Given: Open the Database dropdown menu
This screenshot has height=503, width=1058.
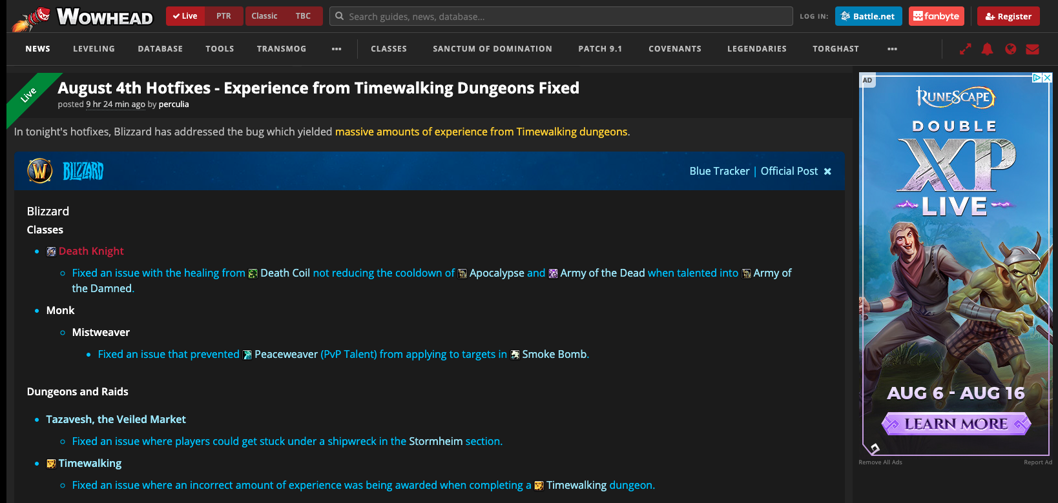Looking at the screenshot, I should click(160, 49).
